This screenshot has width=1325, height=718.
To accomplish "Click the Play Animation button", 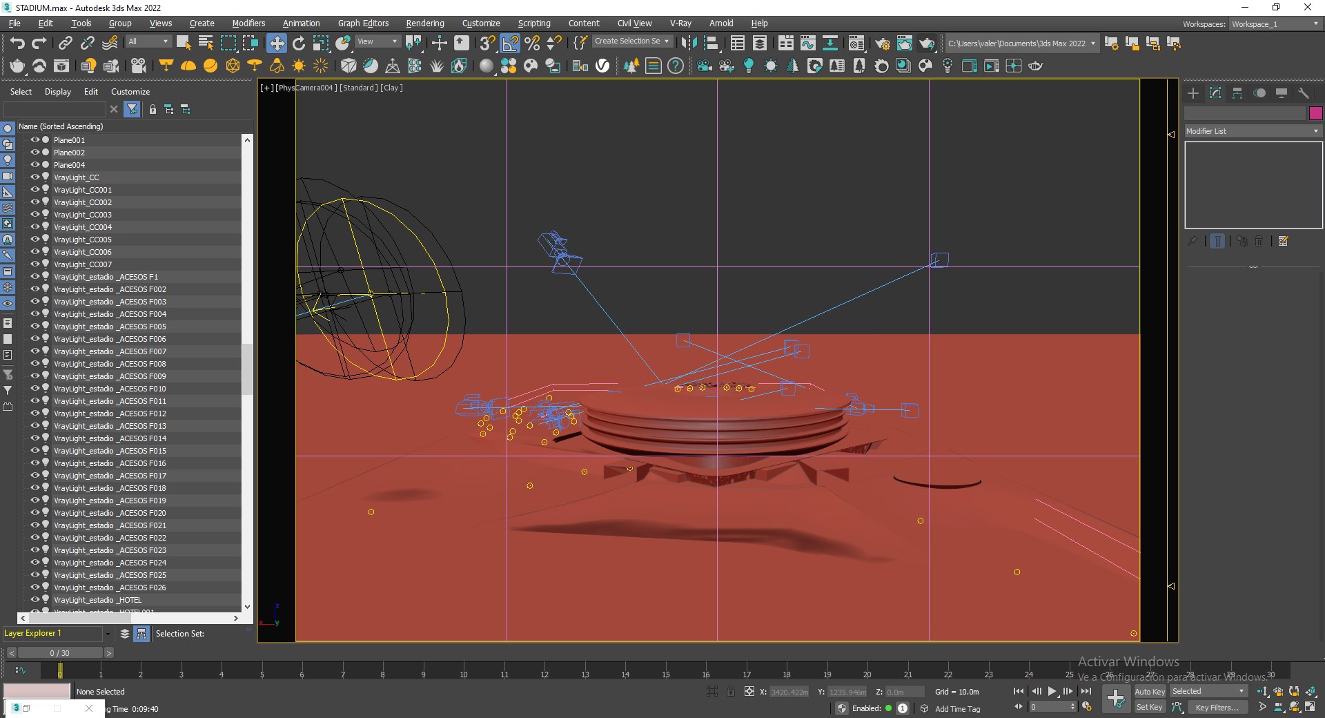I will pos(1052,691).
